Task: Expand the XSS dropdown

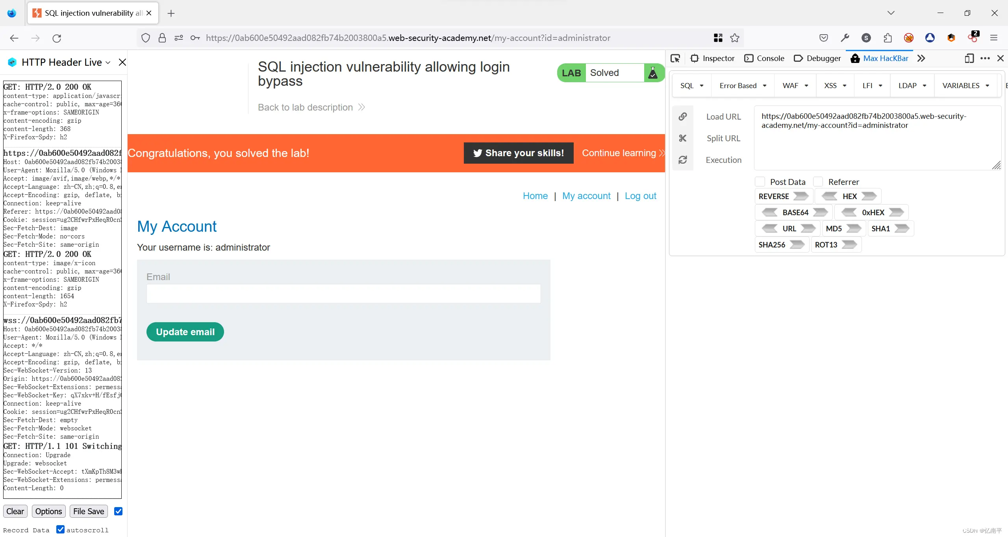Action: tap(836, 85)
